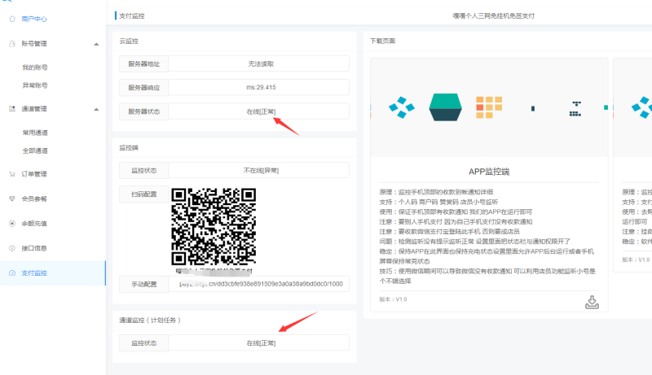Screen dimensions: 652x375
Task: Click the 服务器地址 label
Action: tap(144, 64)
